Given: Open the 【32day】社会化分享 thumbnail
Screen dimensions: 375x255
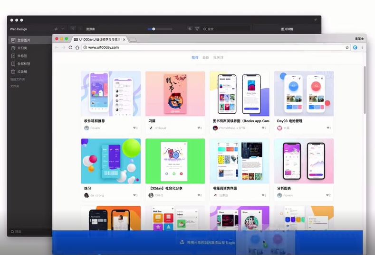Looking at the screenshot, I should [x=175, y=161].
